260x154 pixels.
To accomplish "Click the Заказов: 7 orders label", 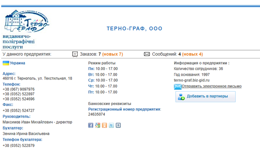I will click(90, 54).
